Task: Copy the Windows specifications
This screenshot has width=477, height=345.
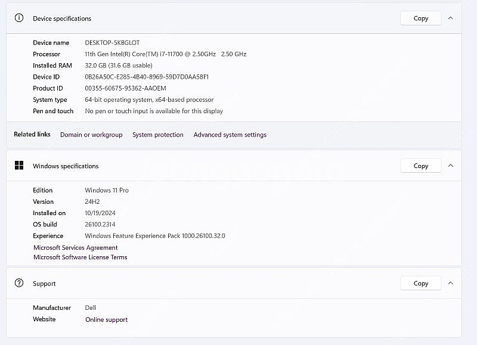Action: [421, 166]
